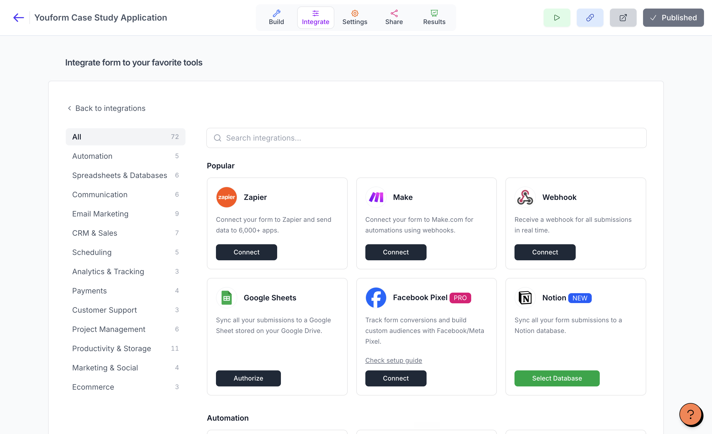The height and width of the screenshot is (434, 712).
Task: Click the Zapier card title
Action: [x=255, y=197]
